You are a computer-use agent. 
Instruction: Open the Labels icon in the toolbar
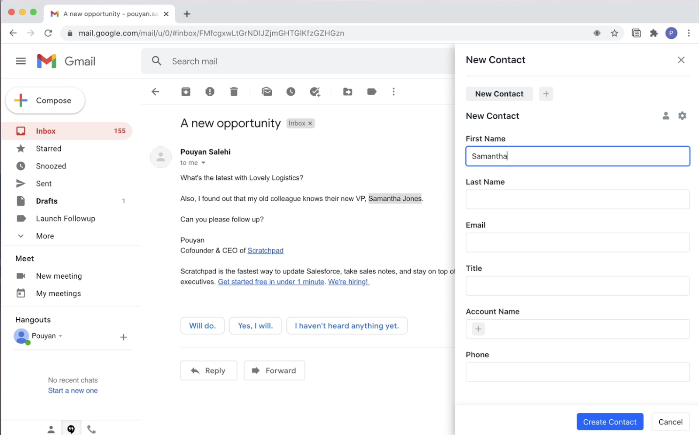click(x=372, y=92)
